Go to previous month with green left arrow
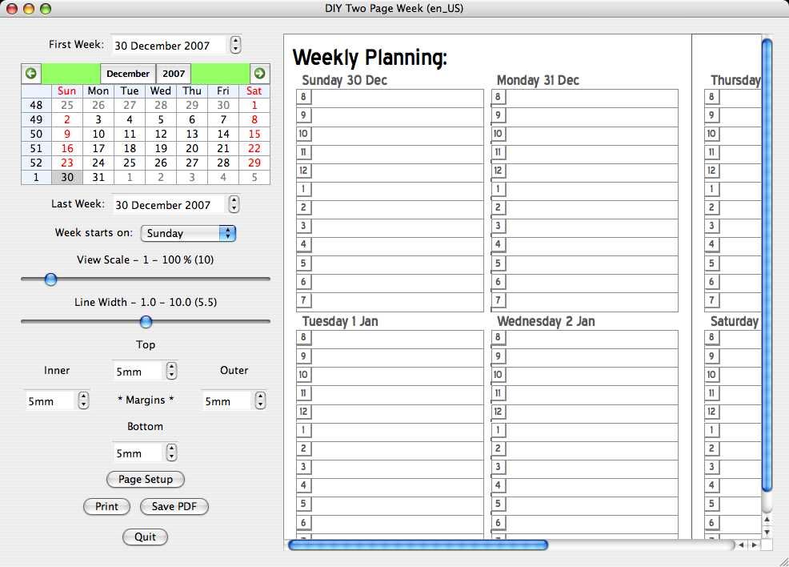The image size is (789, 567). (31, 74)
